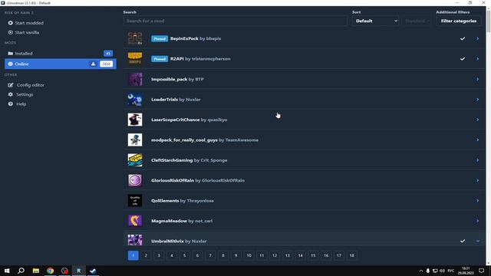Click the Settings gear icon
This screenshot has height=276, width=491.
pyautogui.click(x=10, y=94)
